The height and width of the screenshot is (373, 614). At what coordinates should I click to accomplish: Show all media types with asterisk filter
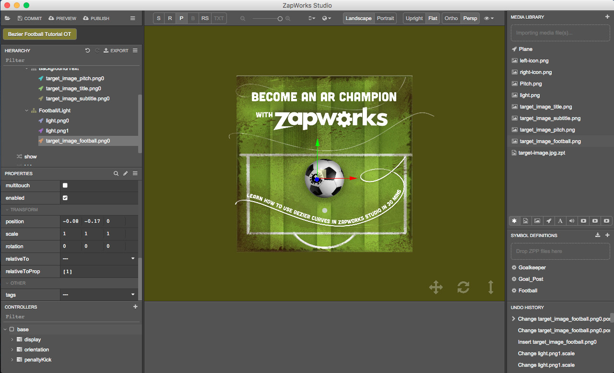514,220
